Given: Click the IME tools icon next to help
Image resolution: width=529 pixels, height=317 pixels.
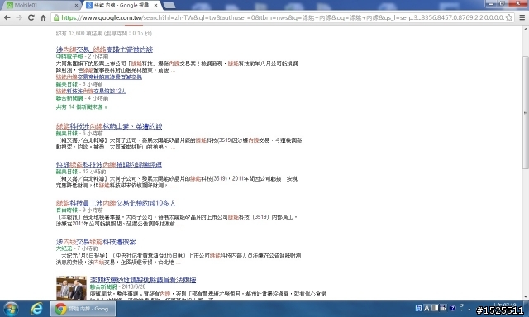Looking at the screenshot, I should pos(443,308).
